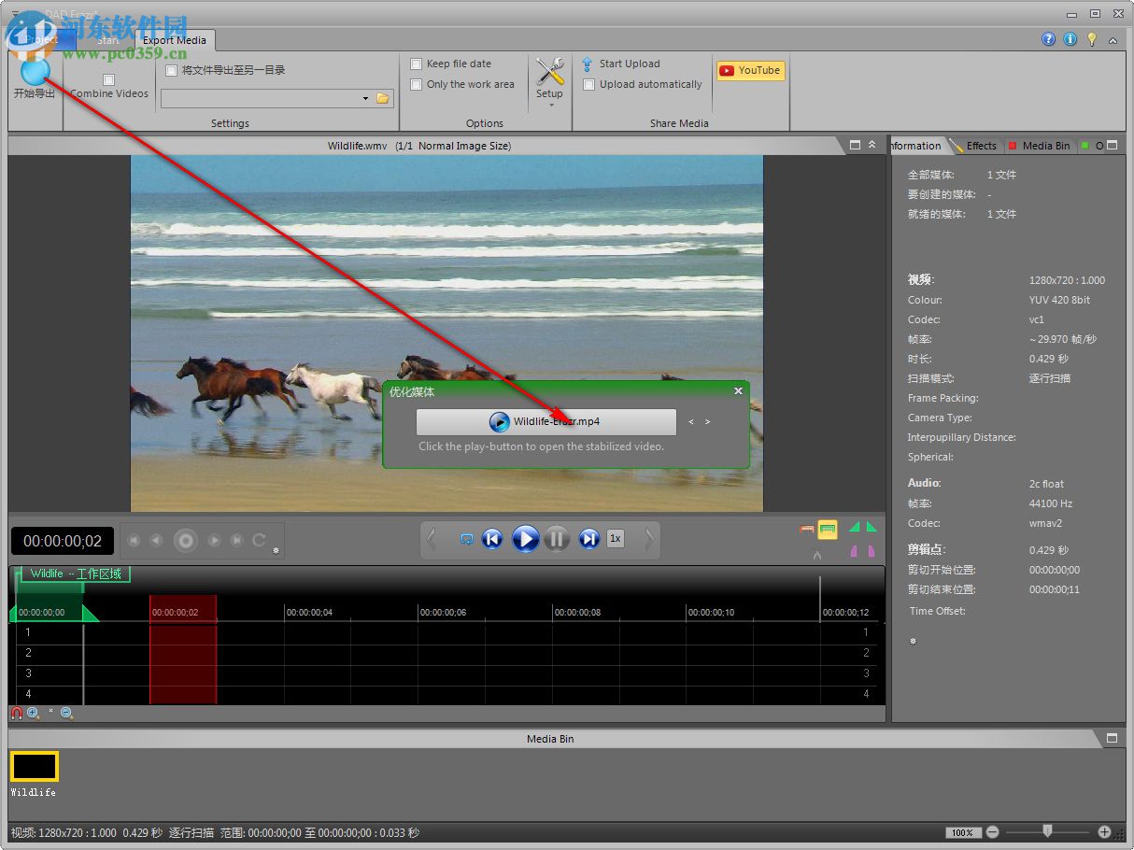The image size is (1134, 850).
Task: Click the YouTube share button
Action: click(750, 70)
